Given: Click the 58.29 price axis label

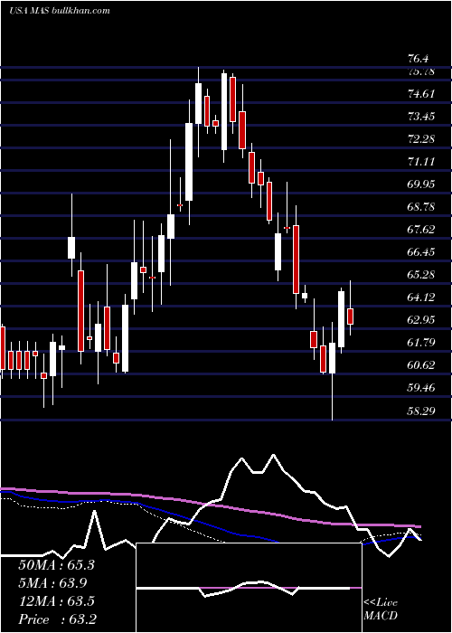Looking at the screenshot, I should 421,411.
